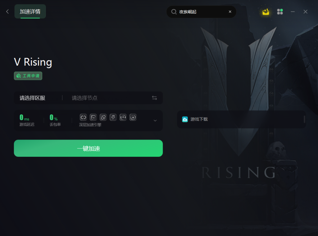318x236 pixels.
Task: Open the 请选择区服 server region selector
Action: [x=32, y=98]
